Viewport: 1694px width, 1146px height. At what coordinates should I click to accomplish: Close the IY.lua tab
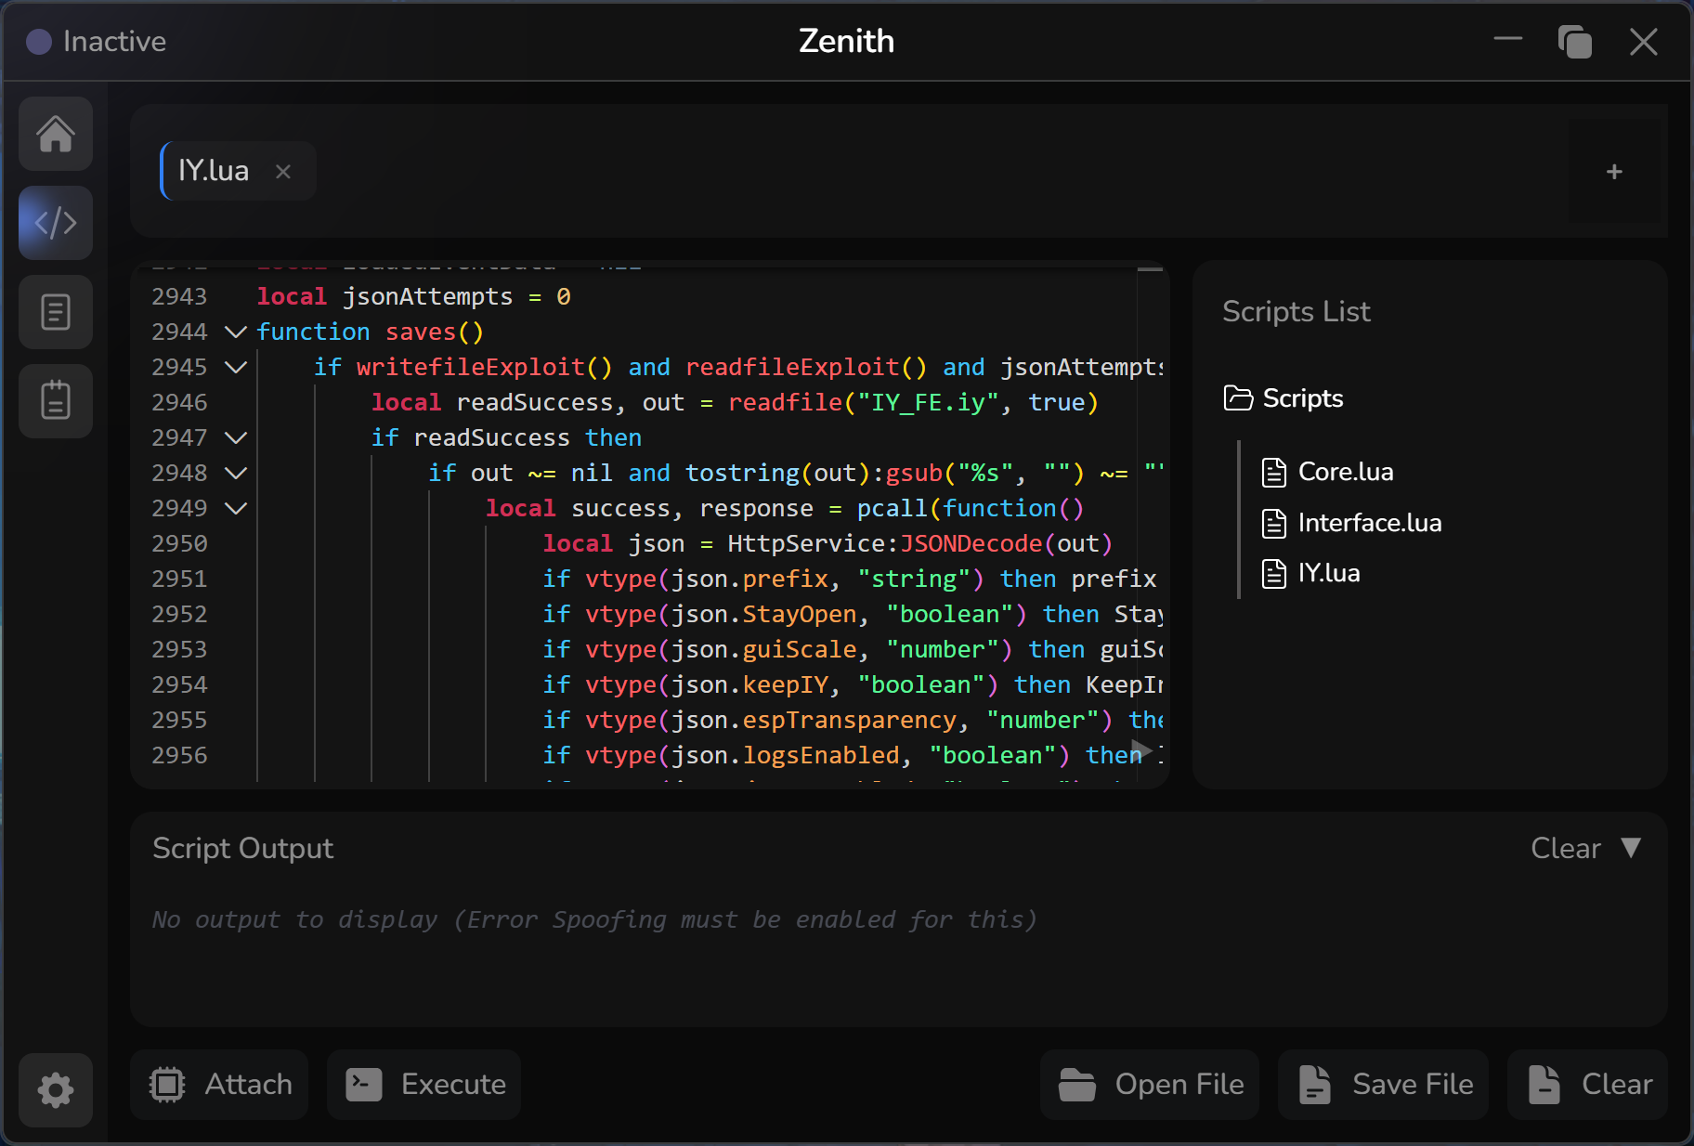(283, 171)
